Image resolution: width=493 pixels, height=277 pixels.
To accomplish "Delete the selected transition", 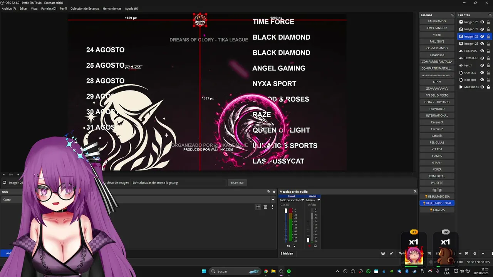I will 265,207.
